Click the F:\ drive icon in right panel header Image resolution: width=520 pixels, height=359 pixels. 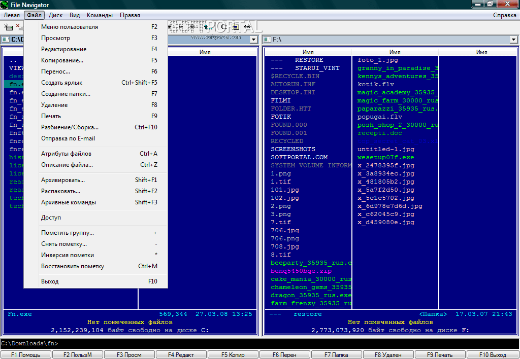pyautogui.click(x=267, y=39)
